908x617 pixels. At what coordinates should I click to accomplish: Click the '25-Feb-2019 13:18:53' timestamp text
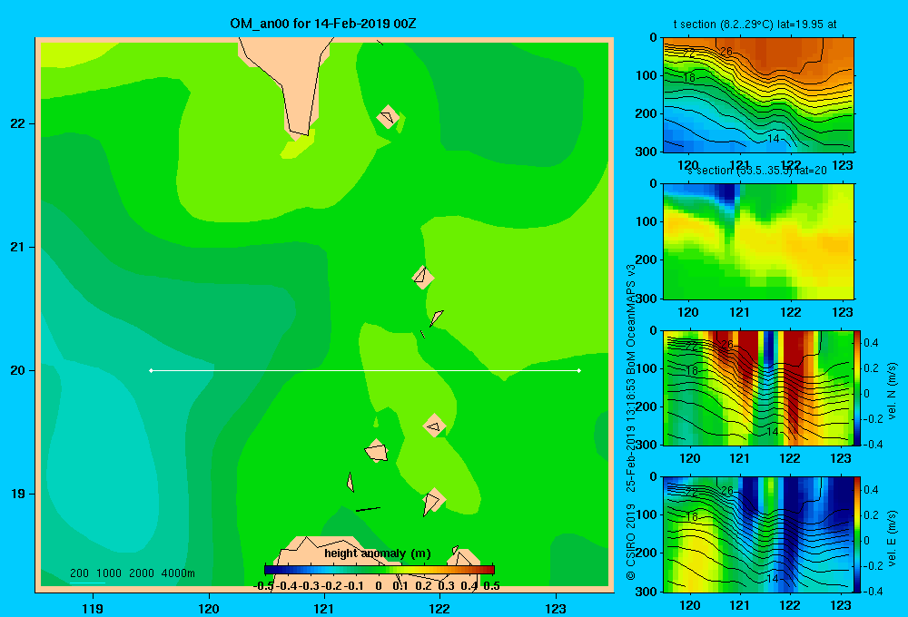(x=631, y=437)
